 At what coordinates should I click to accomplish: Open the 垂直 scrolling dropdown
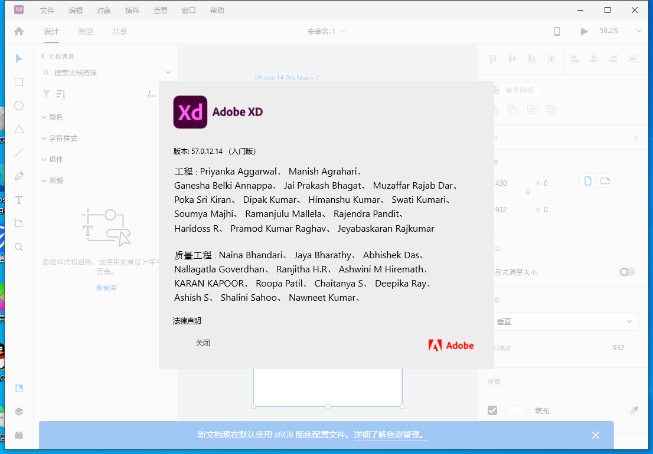click(x=566, y=321)
